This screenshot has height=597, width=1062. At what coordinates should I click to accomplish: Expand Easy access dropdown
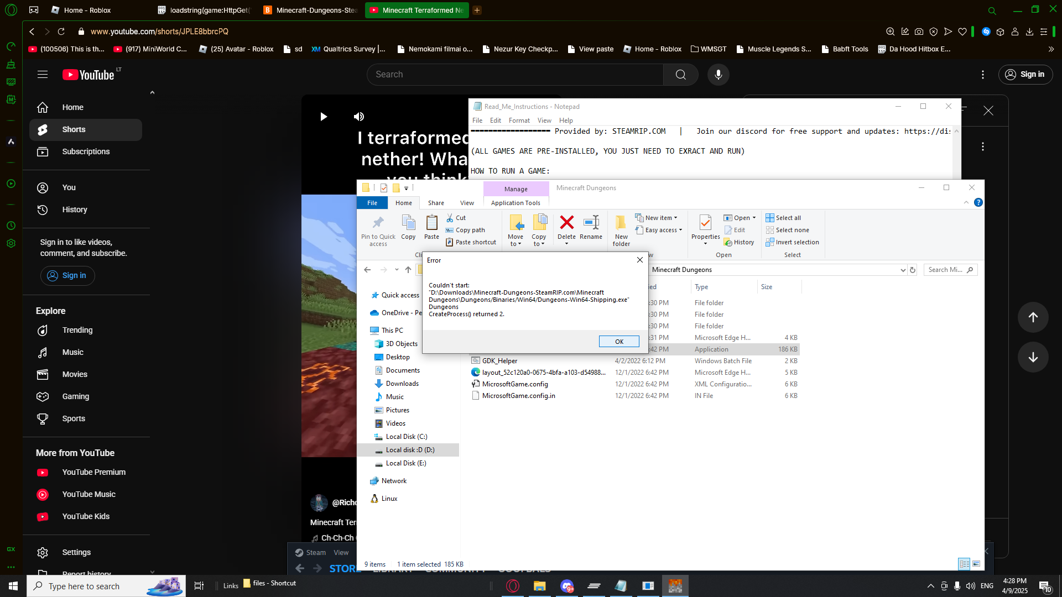pyautogui.click(x=659, y=230)
